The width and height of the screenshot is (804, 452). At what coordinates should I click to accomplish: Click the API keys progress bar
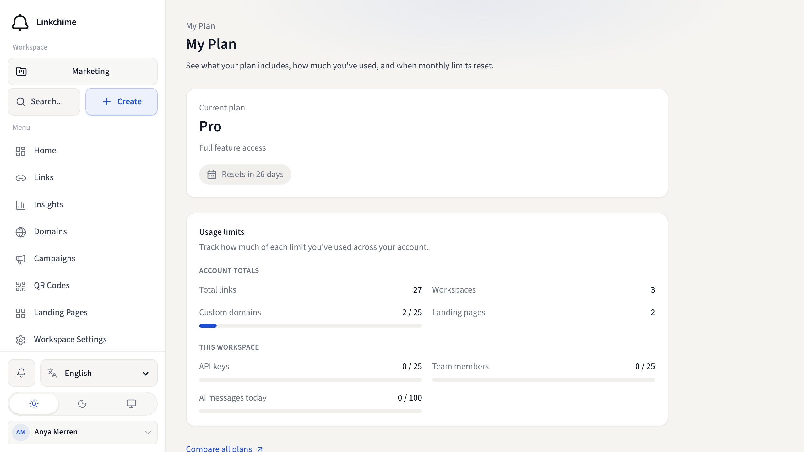pos(310,380)
